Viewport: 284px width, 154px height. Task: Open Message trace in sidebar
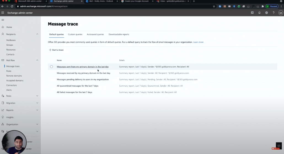click(13, 66)
